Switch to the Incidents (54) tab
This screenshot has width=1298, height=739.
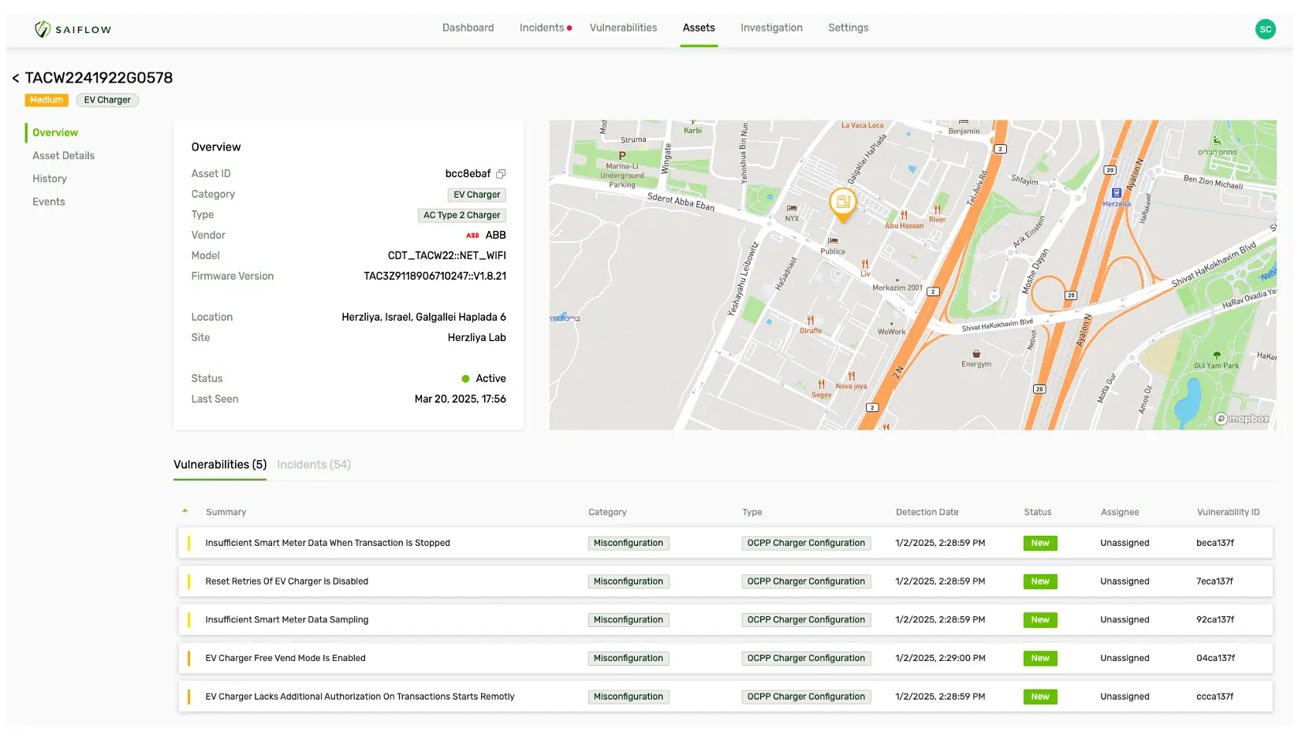pos(314,465)
